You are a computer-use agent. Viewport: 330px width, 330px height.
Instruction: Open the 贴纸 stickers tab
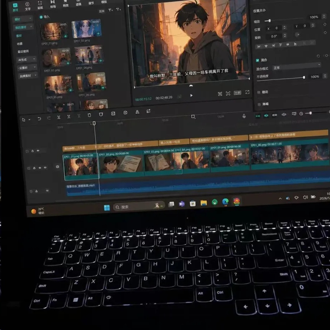coord(40,5)
